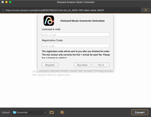Click the green maximize window button

[x=10, y=2]
